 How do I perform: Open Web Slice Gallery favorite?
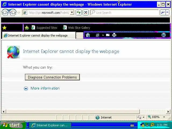[76, 28]
